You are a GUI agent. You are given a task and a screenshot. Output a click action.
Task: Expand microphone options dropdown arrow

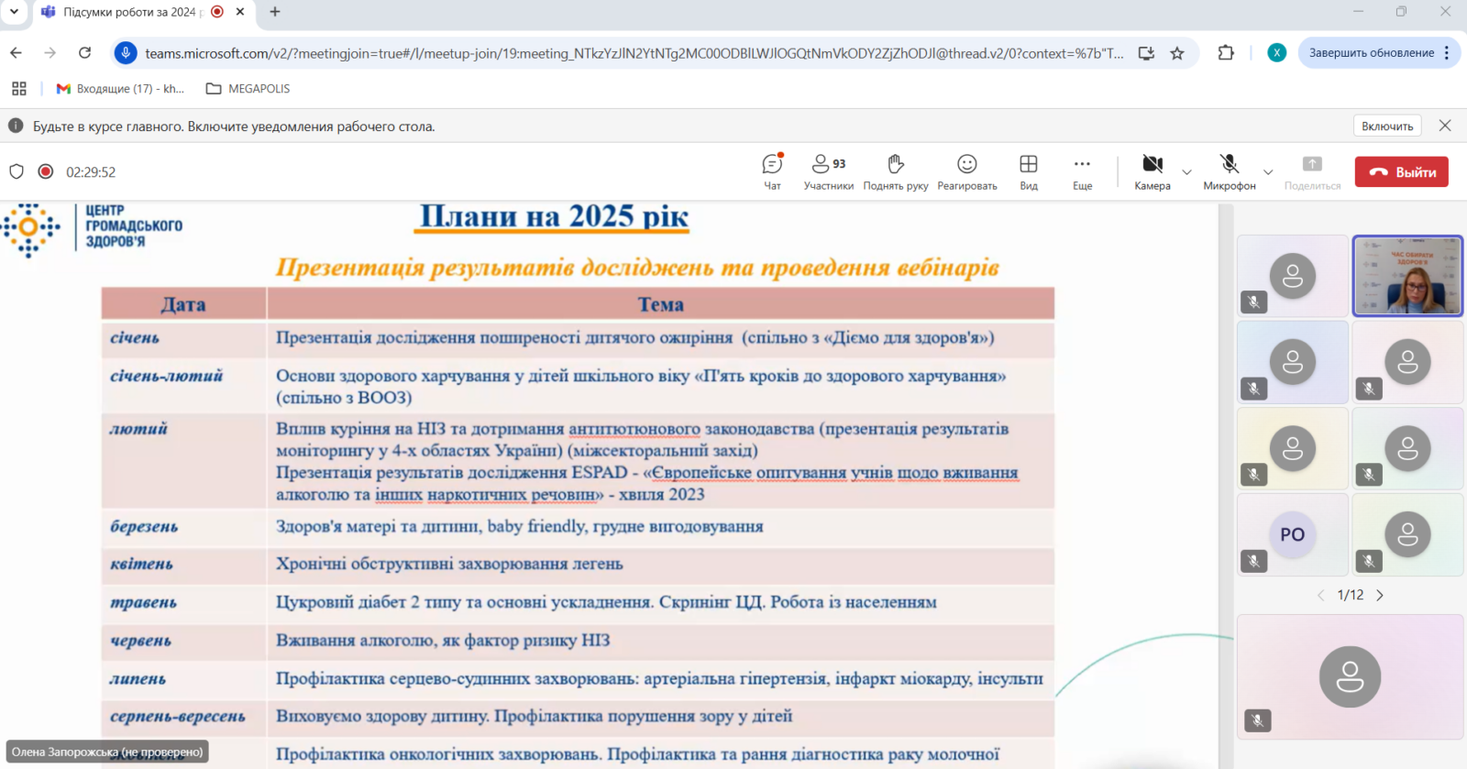point(1268,172)
